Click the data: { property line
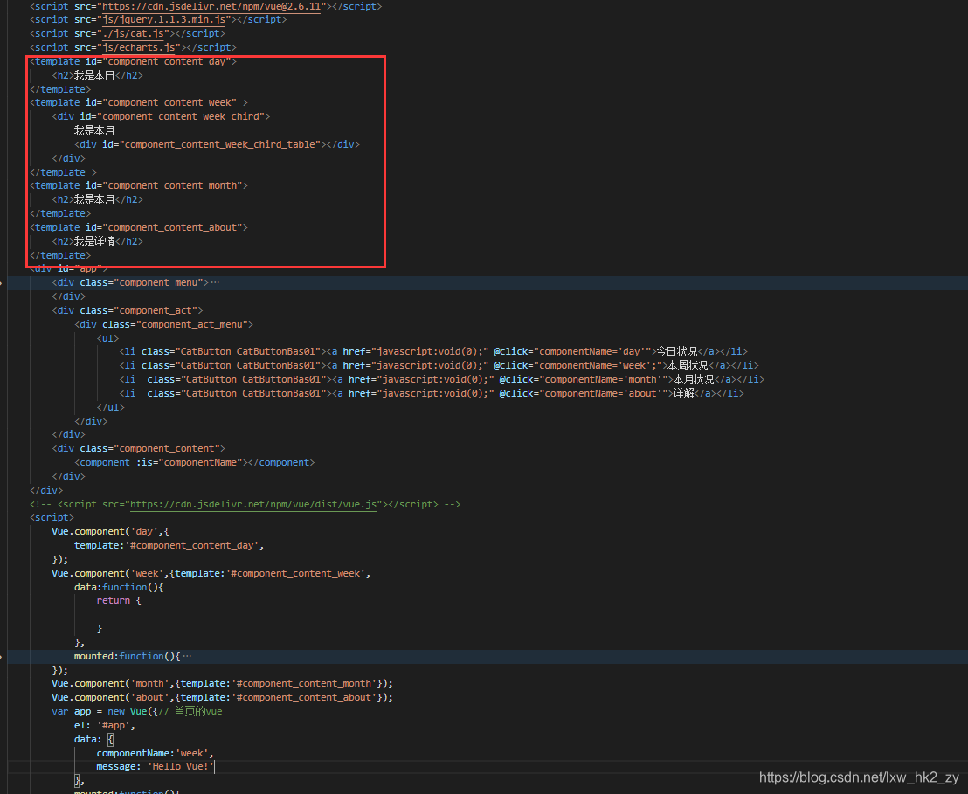The height and width of the screenshot is (794, 968). click(x=93, y=739)
